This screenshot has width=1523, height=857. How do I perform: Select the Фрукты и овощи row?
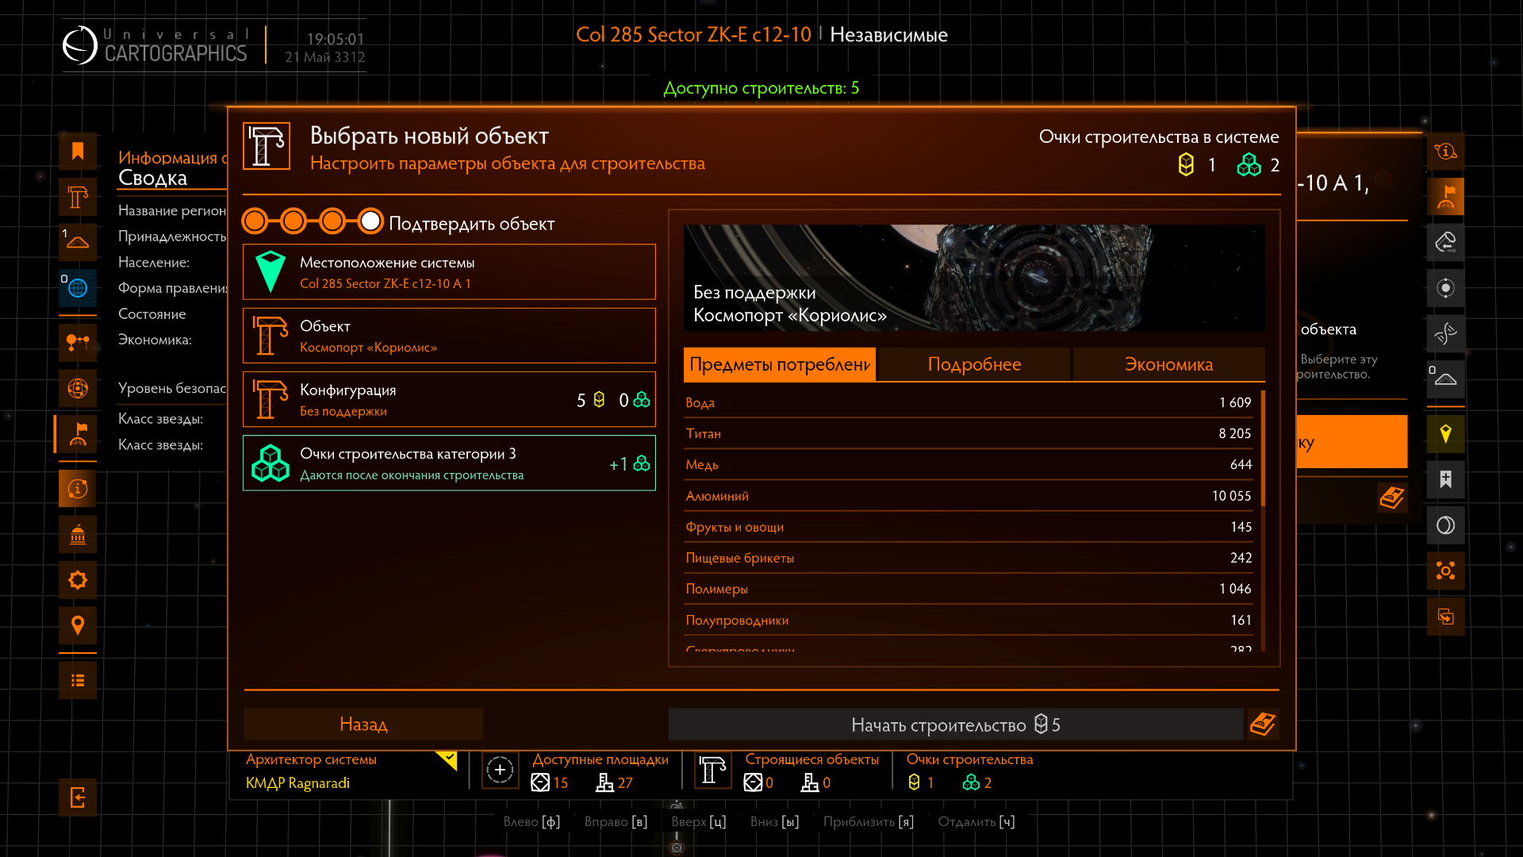click(x=969, y=527)
